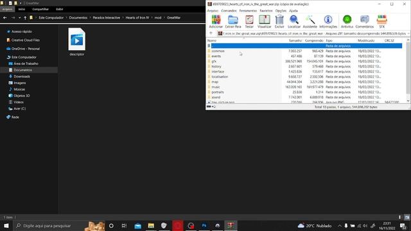Viewport: 411px width, 231px height.
Task: Open the Favoritos menu in WinRAR
Action: point(266,11)
